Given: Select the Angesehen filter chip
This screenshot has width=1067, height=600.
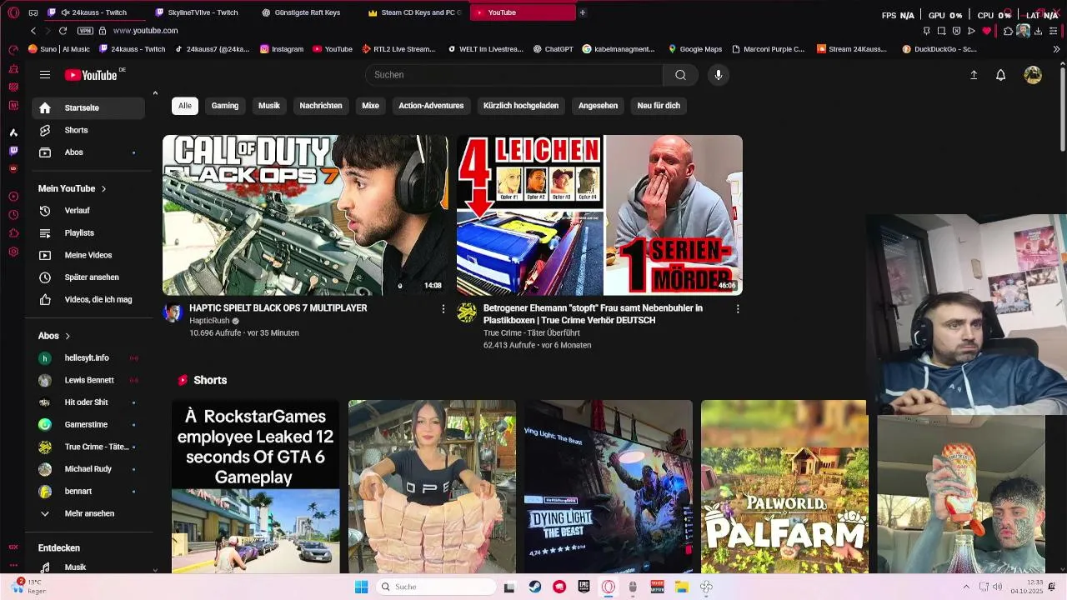Looking at the screenshot, I should click(598, 106).
